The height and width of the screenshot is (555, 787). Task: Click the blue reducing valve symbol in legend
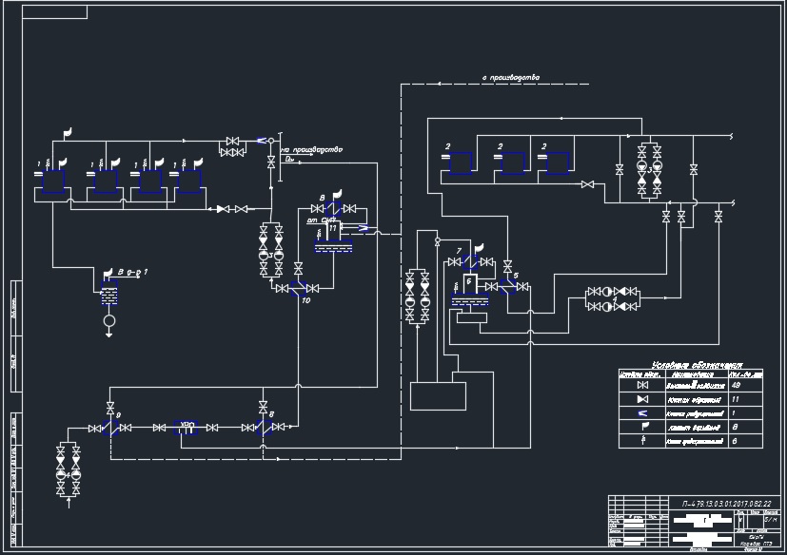tap(642, 413)
